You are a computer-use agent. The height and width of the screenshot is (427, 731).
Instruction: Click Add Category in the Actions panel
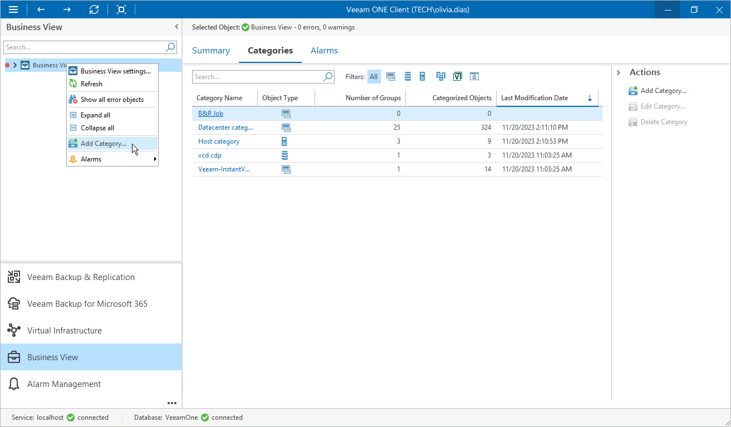[663, 90]
